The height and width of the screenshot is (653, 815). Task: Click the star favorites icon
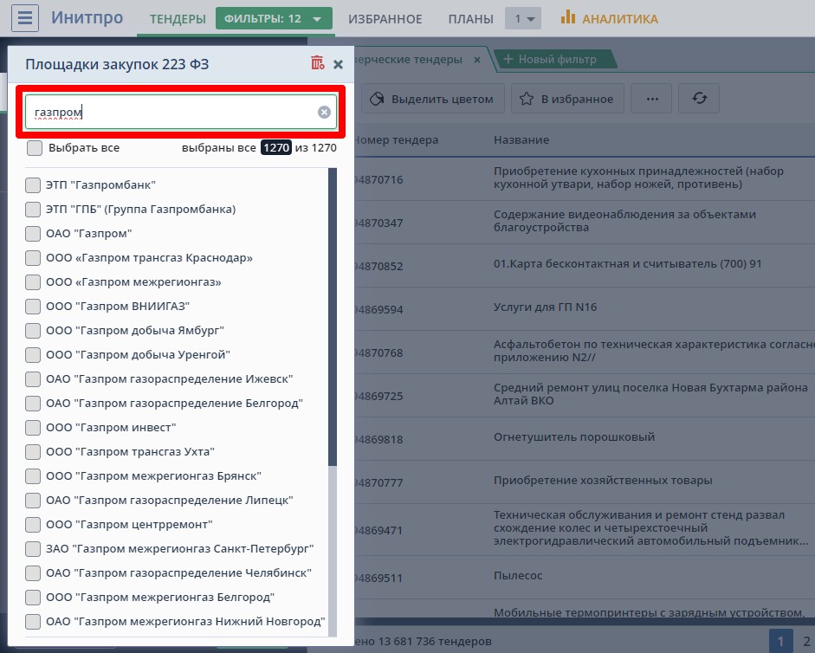pyautogui.click(x=526, y=99)
